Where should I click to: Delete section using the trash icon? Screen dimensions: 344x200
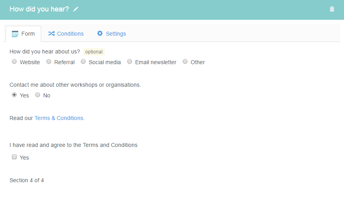(332, 9)
